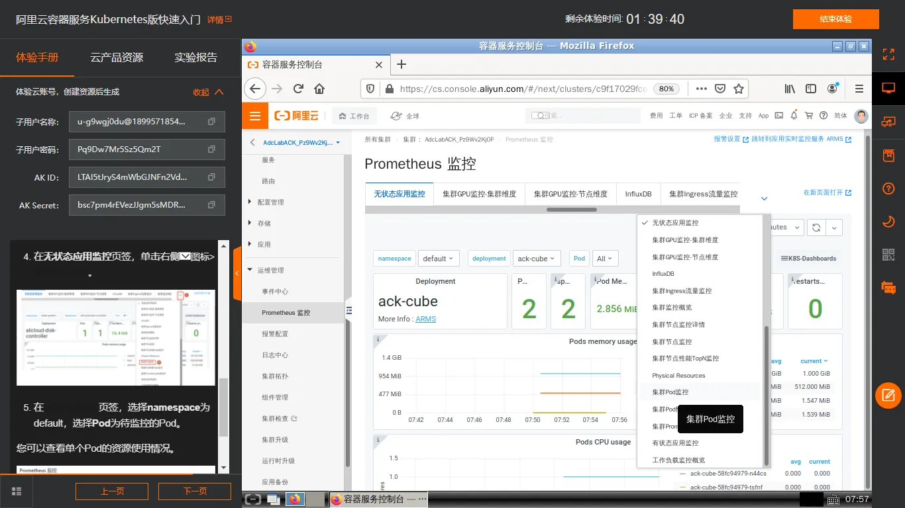Open 报警设置 link
The width and height of the screenshot is (905, 508).
pyautogui.click(x=731, y=140)
